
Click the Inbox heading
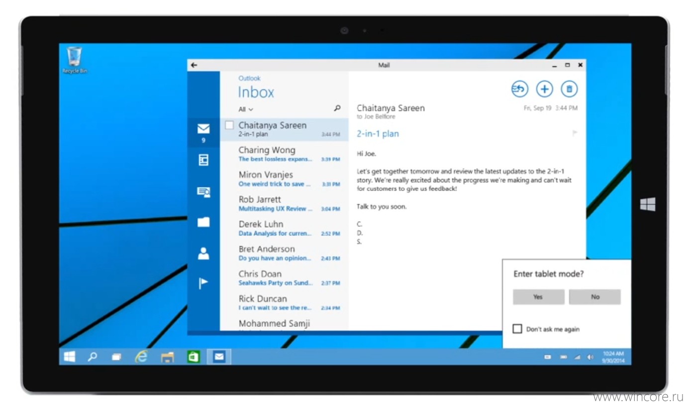point(256,92)
